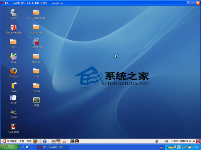Screen dimensions: 201x150
Task: Click the volume speaker icon in panel
Action: click(x=166, y=141)
